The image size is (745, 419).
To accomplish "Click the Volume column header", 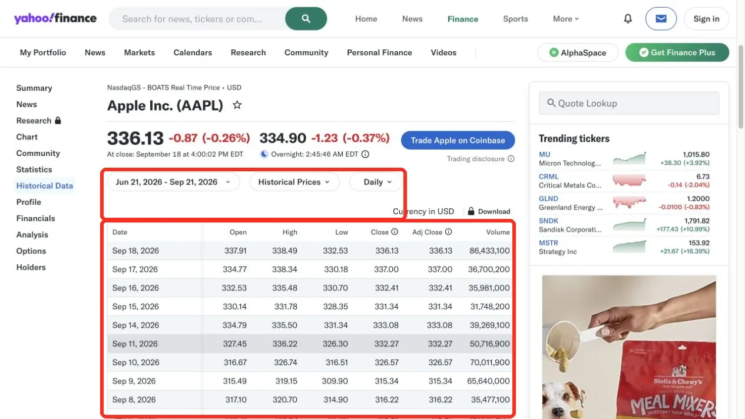I will (x=498, y=232).
